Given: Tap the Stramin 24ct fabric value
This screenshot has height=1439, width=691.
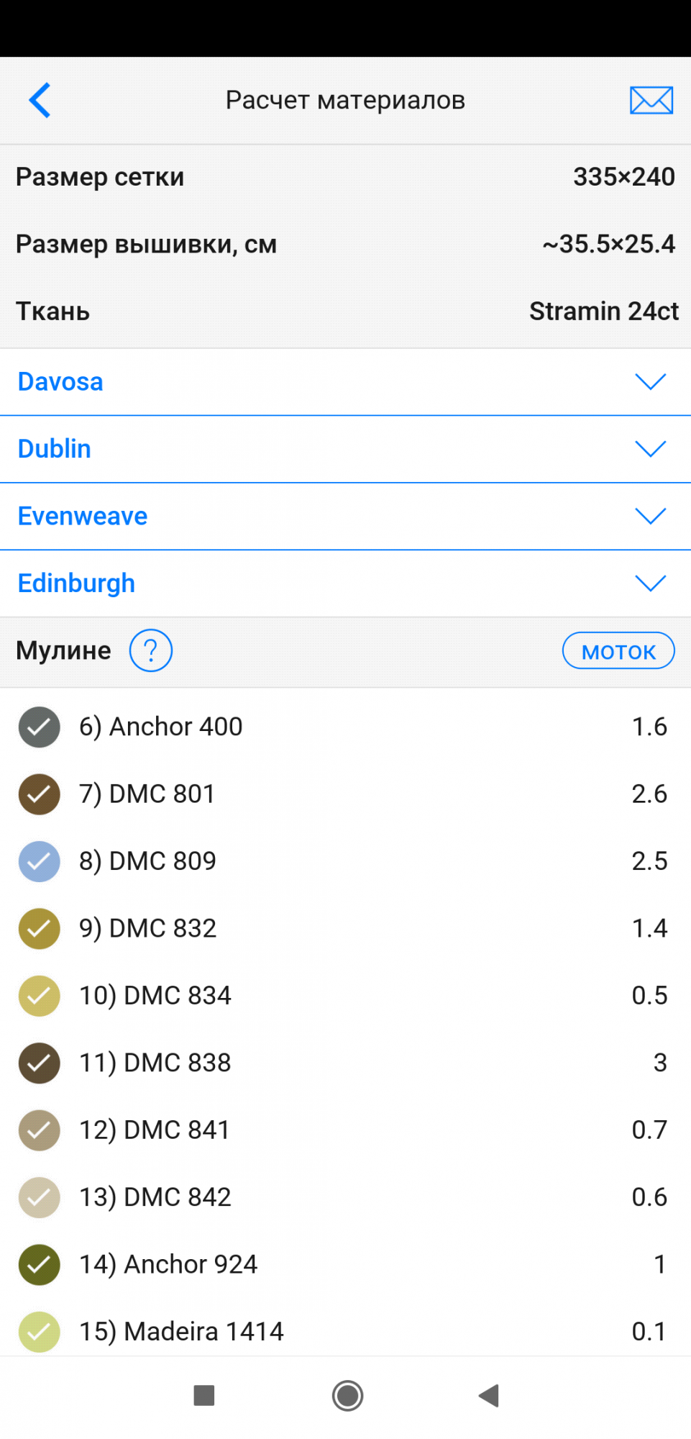Looking at the screenshot, I should 603,312.
